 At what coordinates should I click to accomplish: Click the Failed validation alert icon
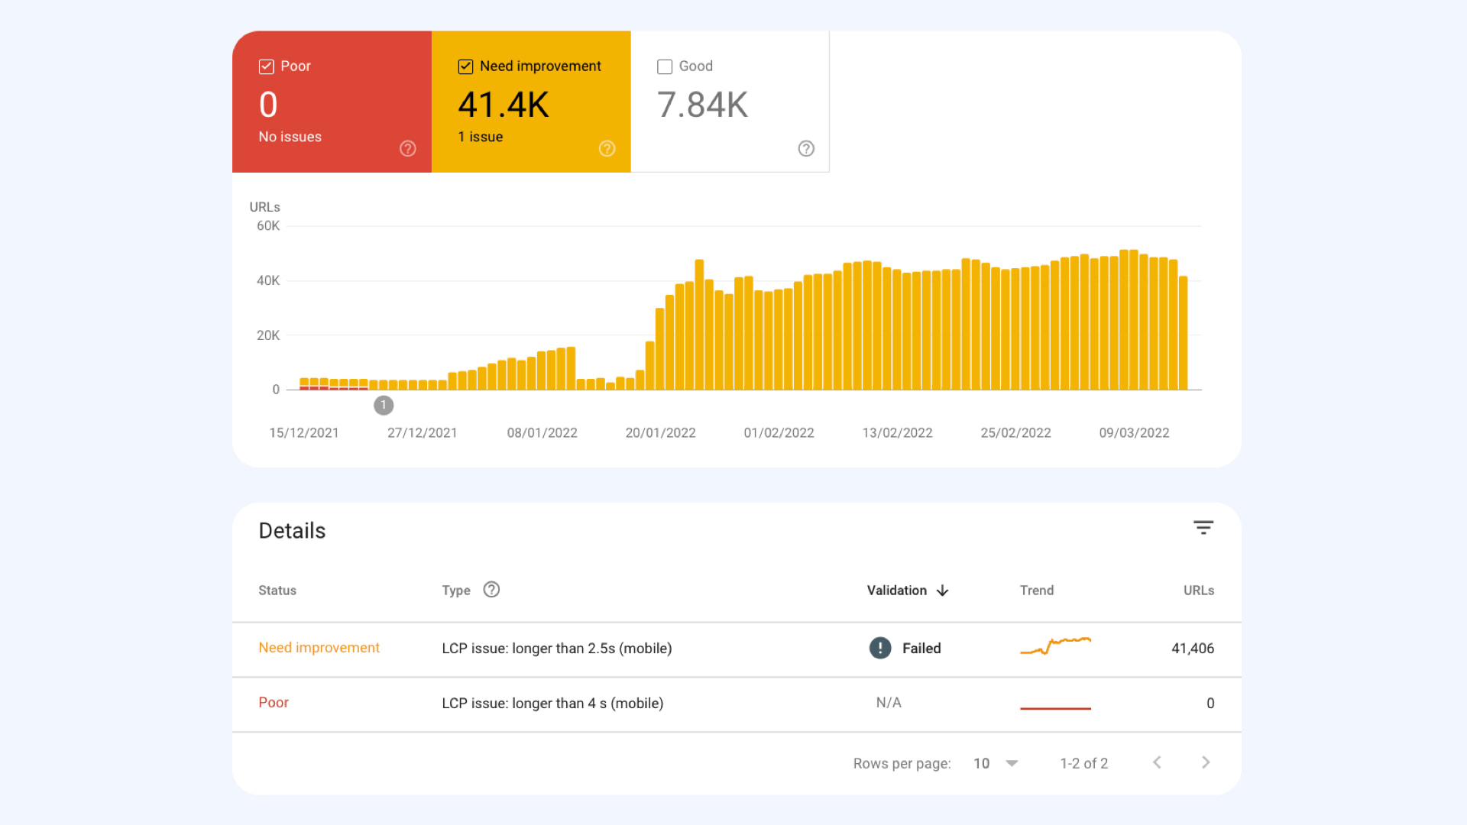[x=879, y=648]
